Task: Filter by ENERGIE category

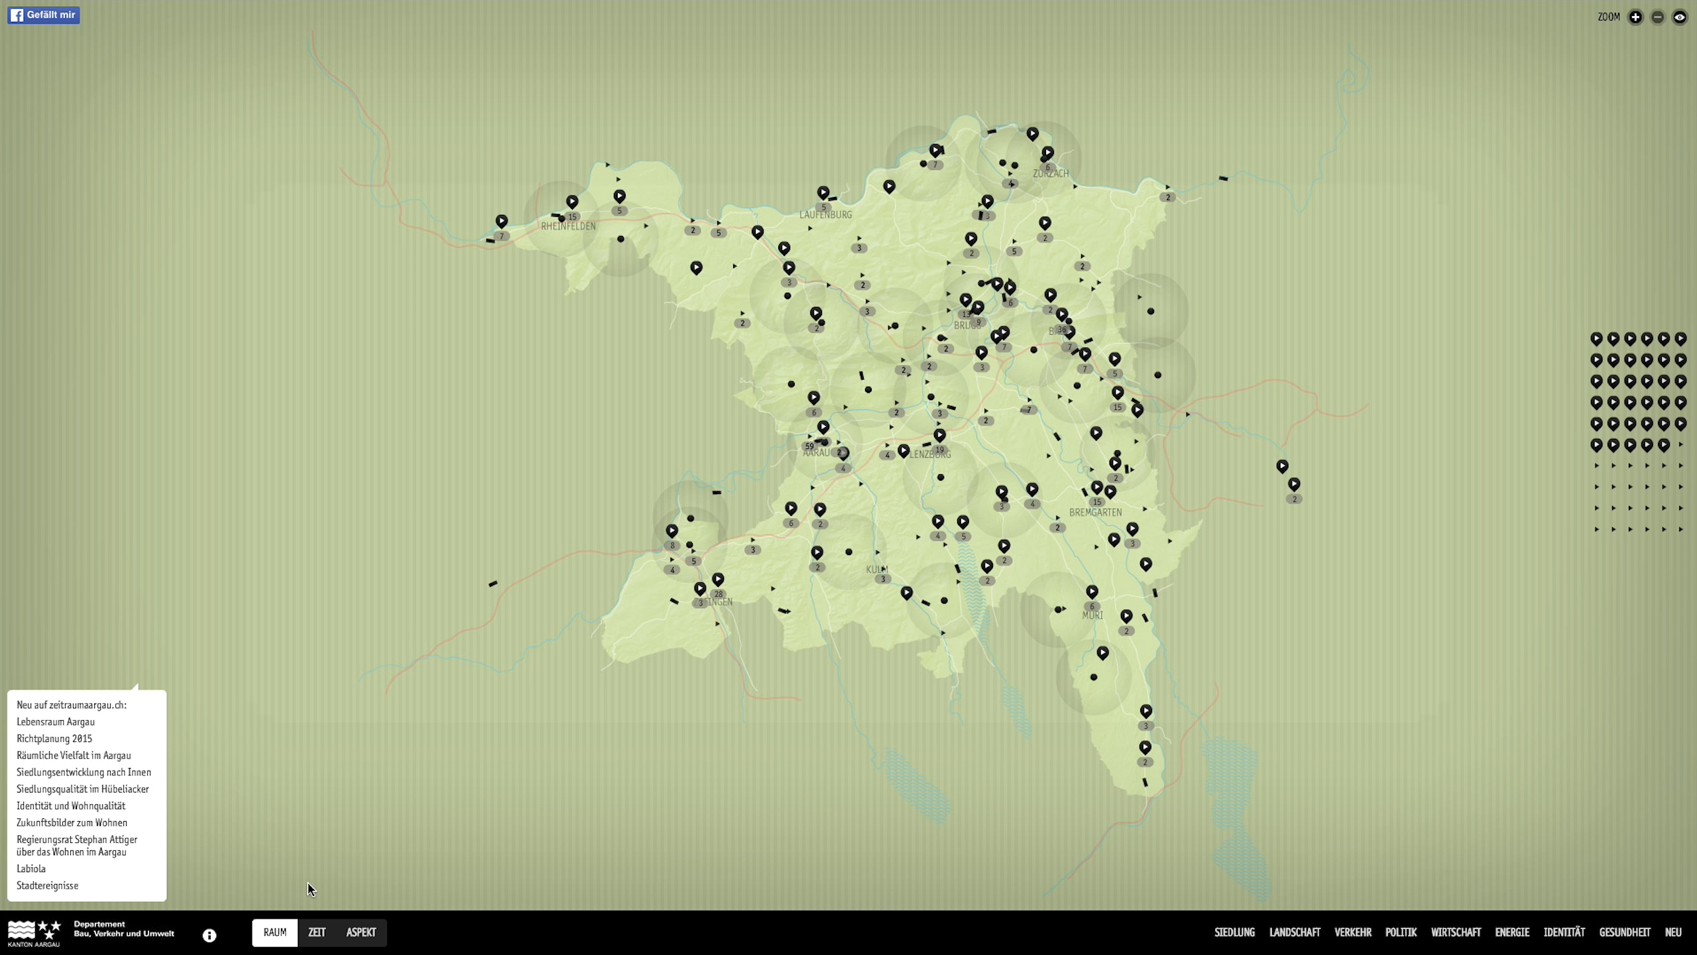Action: click(x=1512, y=932)
